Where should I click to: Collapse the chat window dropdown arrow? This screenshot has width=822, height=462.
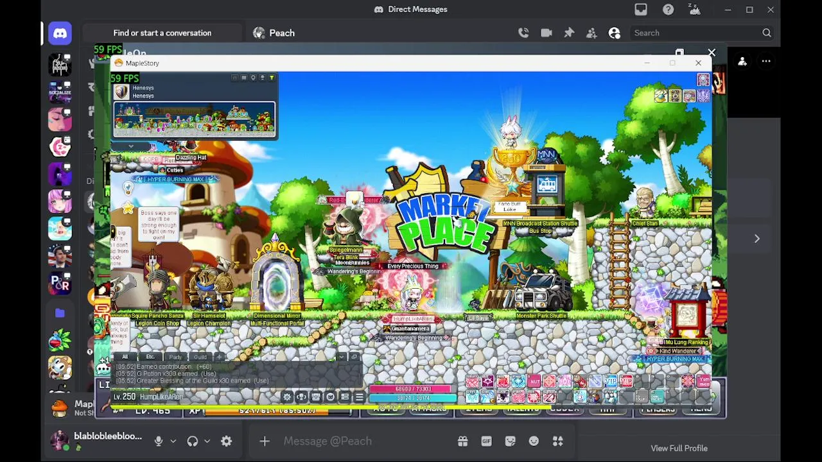[342, 357]
